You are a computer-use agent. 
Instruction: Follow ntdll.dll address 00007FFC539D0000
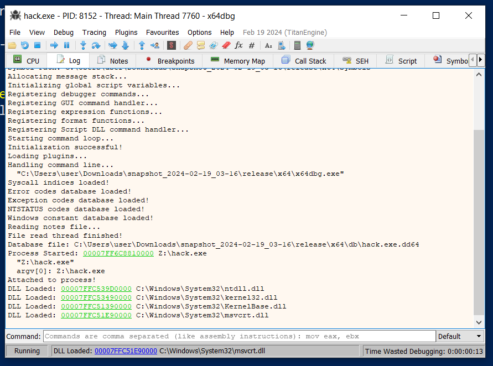96,289
